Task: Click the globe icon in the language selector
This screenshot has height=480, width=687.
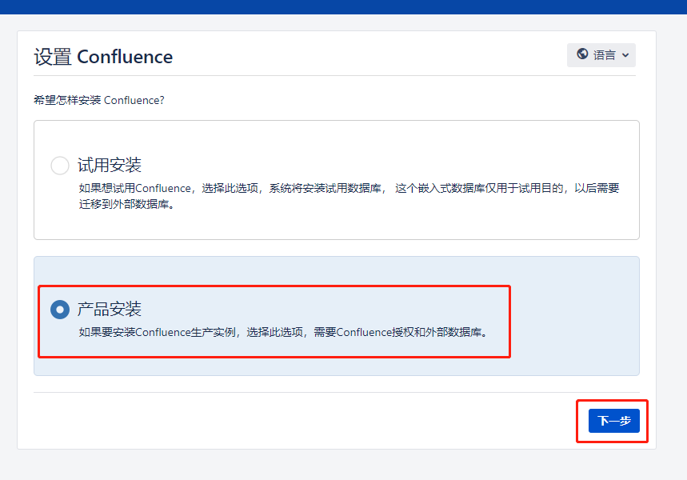Action: pos(582,55)
